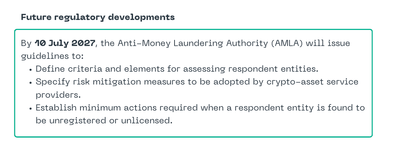Click the bullet dot before 'Define criteria'
412x154 pixels.
(x=31, y=70)
